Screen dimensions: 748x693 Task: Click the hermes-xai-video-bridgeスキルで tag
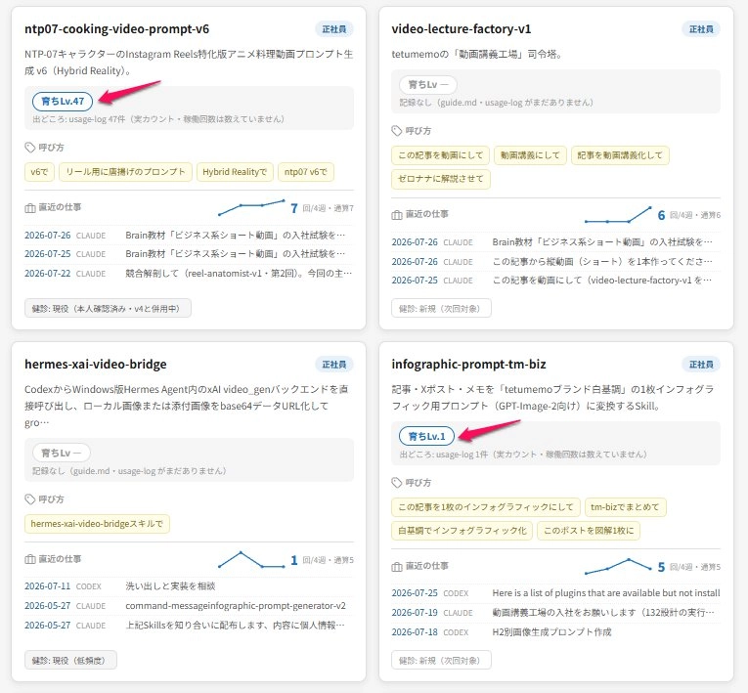click(x=97, y=524)
